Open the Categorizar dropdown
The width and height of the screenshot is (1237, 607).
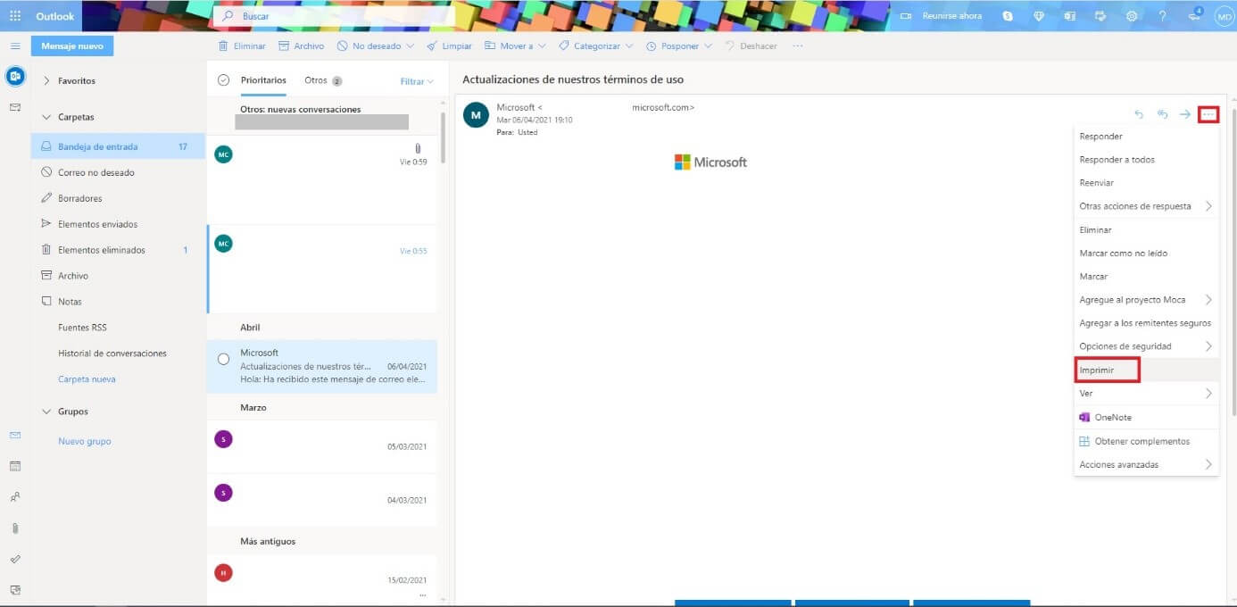click(595, 46)
